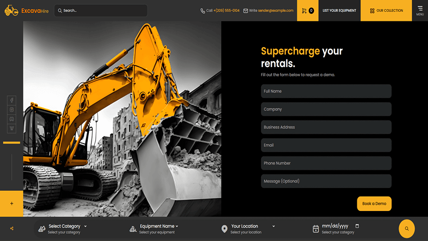428x241 pixels.
Task: Open LIST YOUR EQUIPMENT menu item
Action: coord(339,11)
